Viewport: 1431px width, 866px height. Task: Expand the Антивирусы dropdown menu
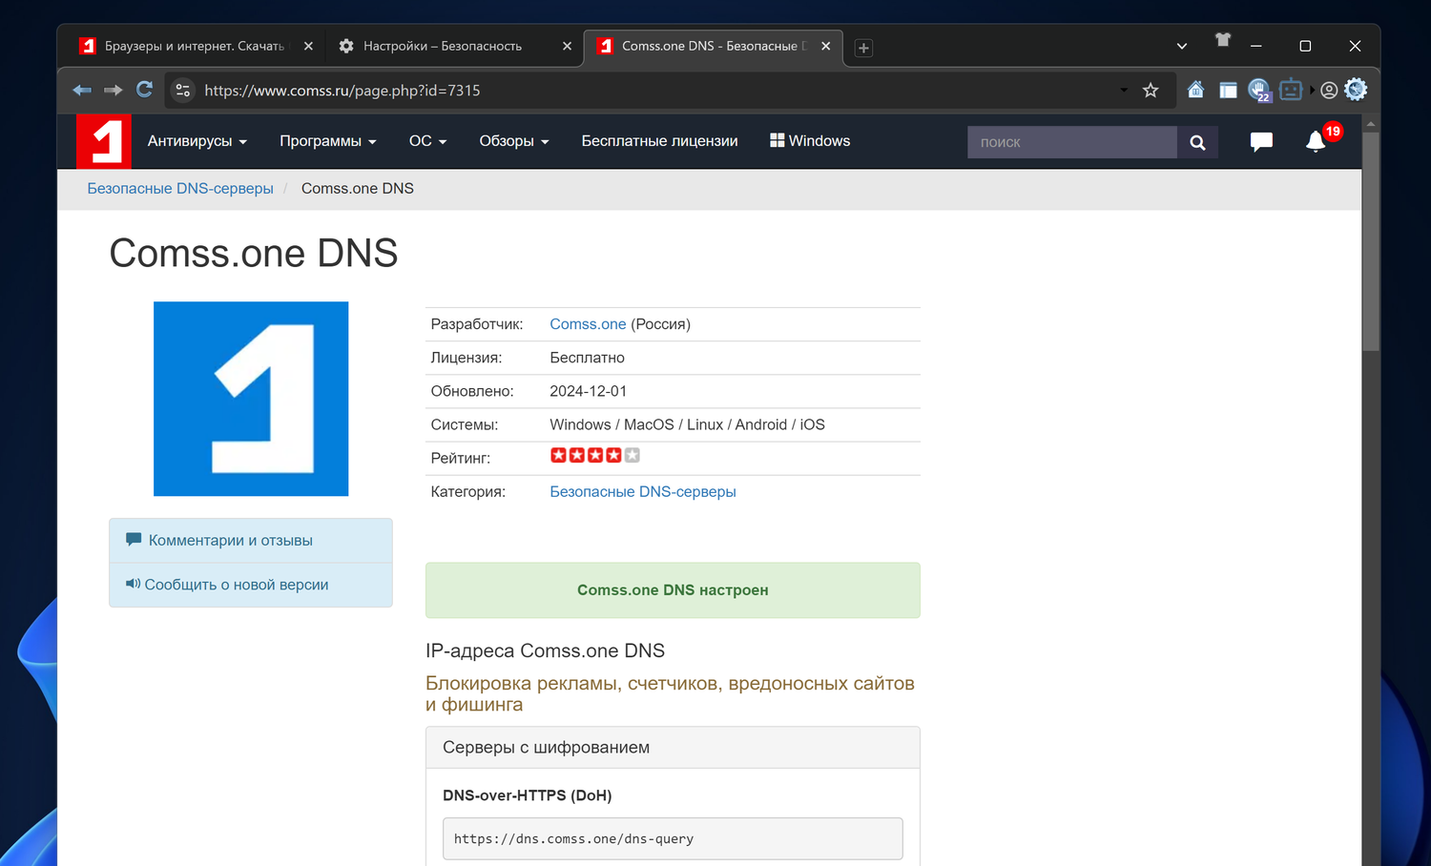[x=197, y=141]
